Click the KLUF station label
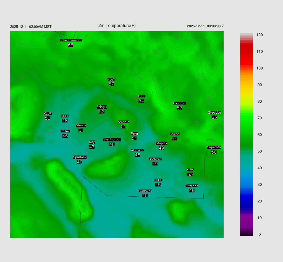 click(48, 114)
